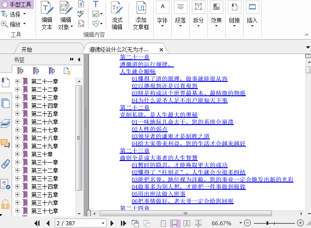Click the zoom in plus button
Screen dimensions: 311x228
[301, 223]
